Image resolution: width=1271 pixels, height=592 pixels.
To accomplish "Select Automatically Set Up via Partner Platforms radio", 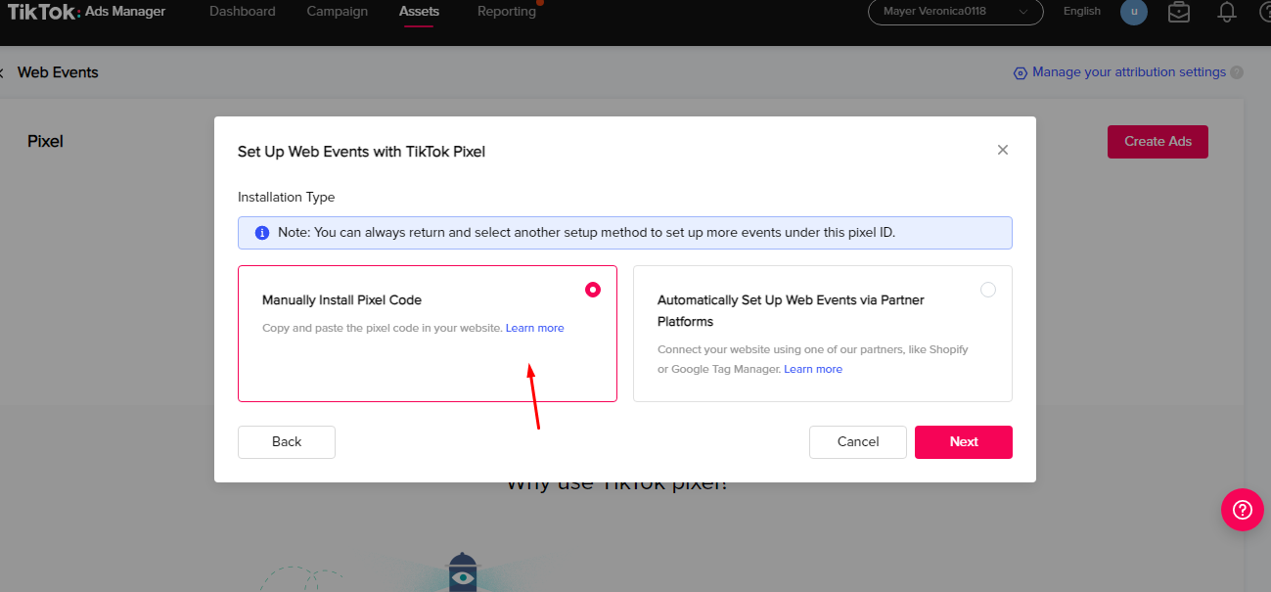I will [x=988, y=290].
